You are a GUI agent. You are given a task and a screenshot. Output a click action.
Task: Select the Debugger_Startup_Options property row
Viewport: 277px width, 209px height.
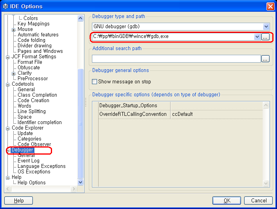180,106
